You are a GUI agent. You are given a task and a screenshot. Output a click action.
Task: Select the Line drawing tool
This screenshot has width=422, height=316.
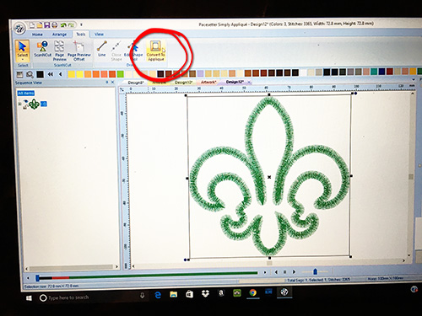pyautogui.click(x=102, y=49)
